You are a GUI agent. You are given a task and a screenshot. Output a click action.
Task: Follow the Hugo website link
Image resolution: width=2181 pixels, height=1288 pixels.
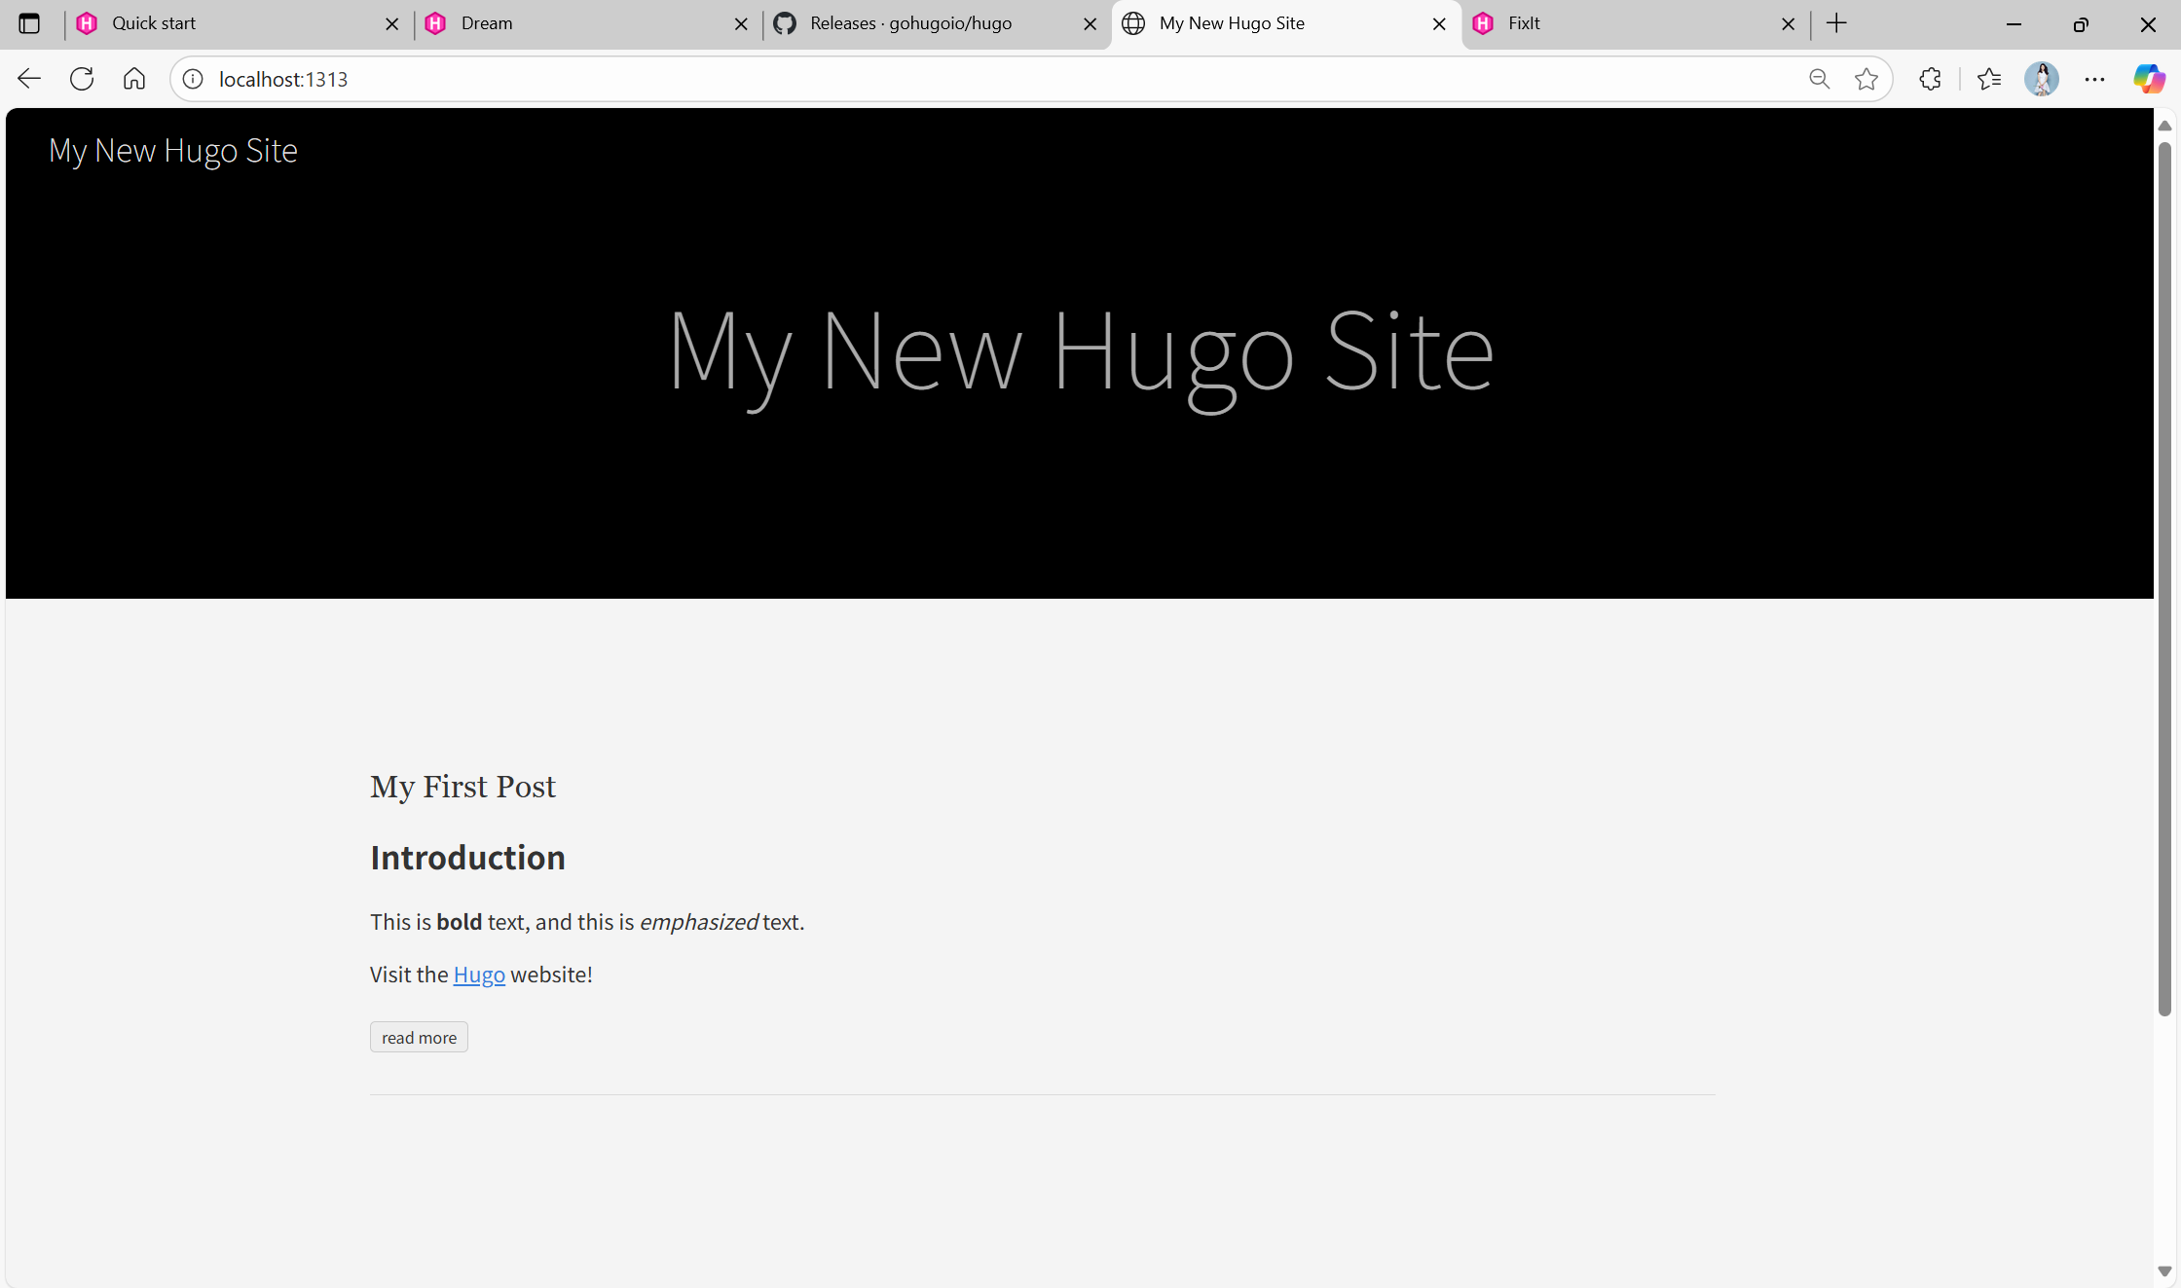click(479, 975)
